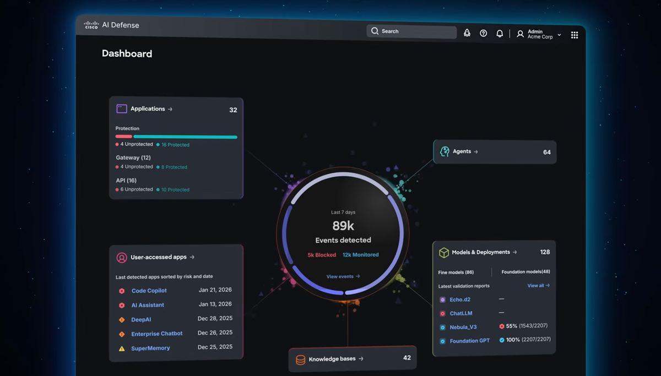Click the red unprotected segment of Protection bar
Screen dimensions: 661x376
[124, 137]
